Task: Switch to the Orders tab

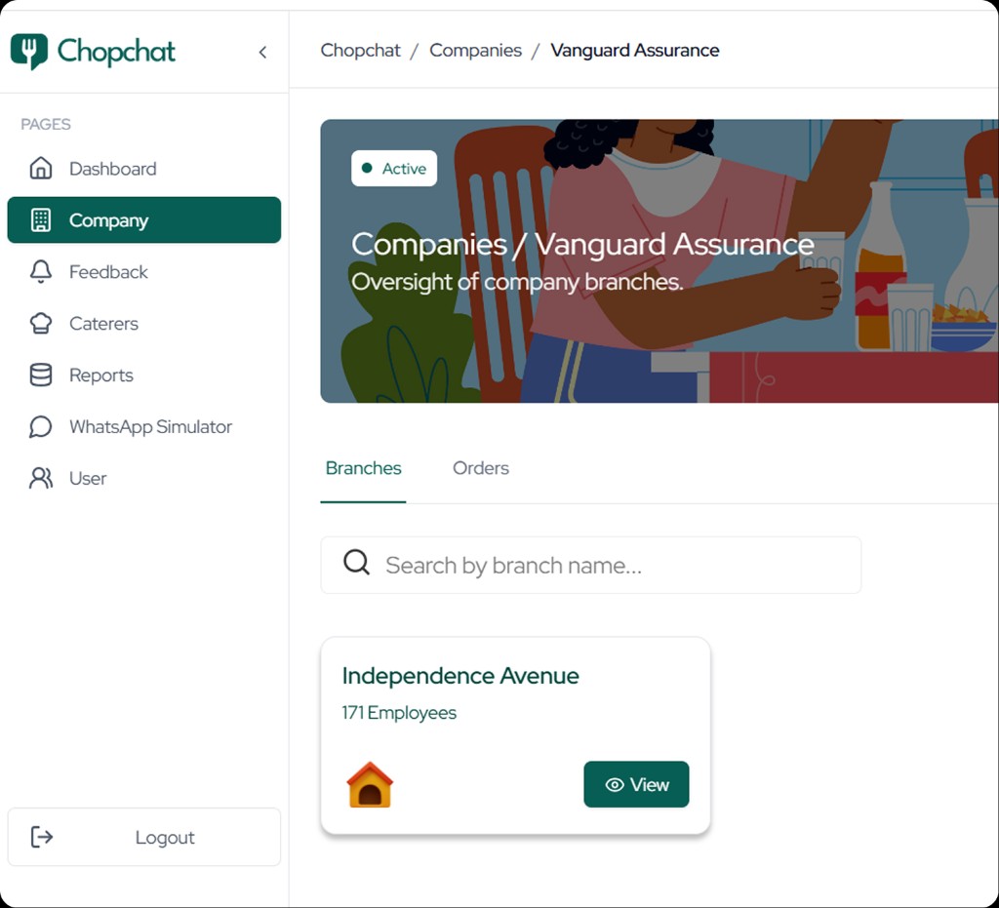Action: point(480,468)
